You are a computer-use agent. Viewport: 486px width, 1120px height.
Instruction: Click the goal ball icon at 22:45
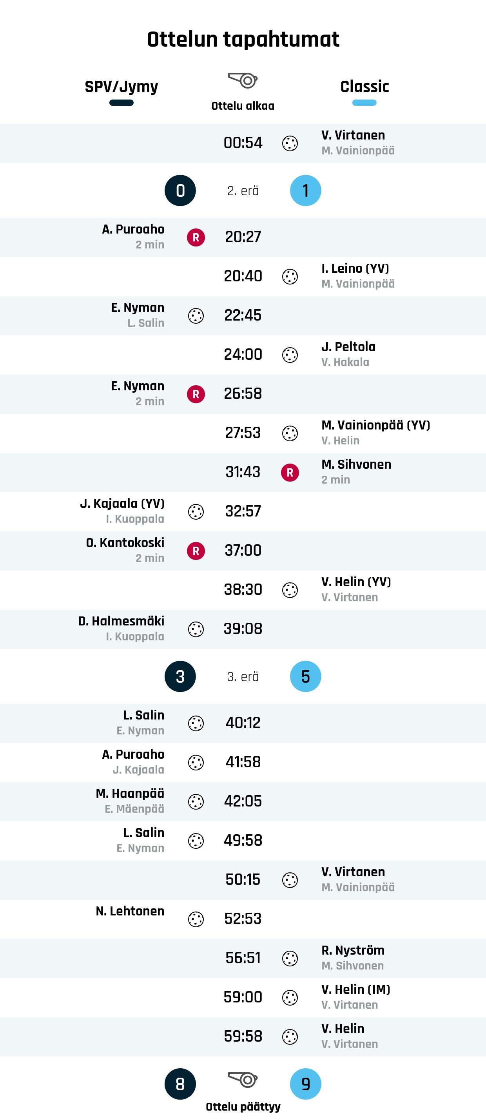[x=196, y=315]
